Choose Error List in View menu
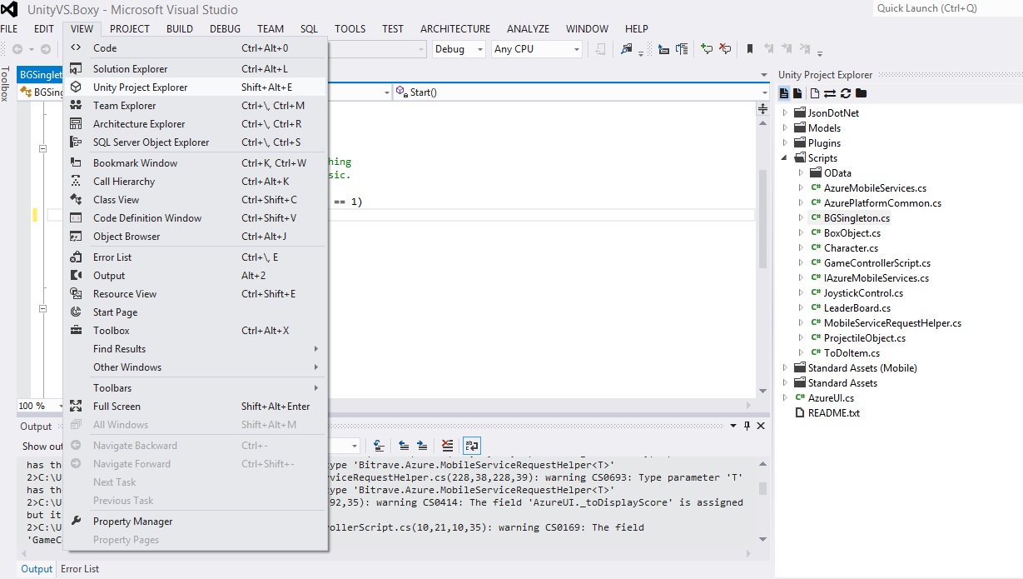 (x=196, y=257)
